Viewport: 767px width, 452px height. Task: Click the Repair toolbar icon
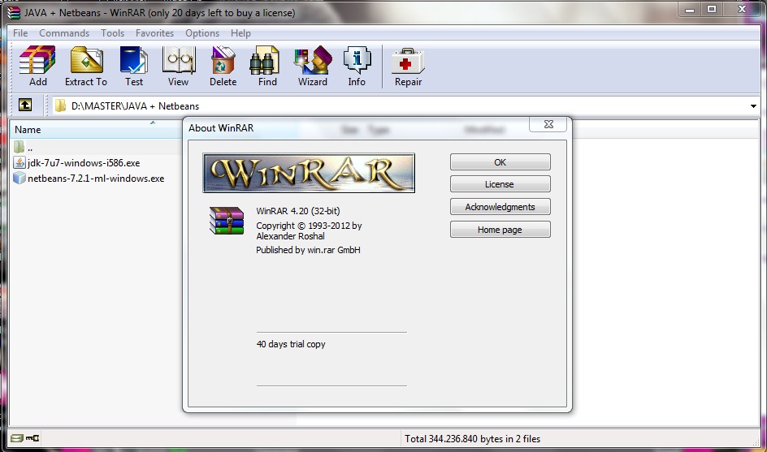(408, 61)
